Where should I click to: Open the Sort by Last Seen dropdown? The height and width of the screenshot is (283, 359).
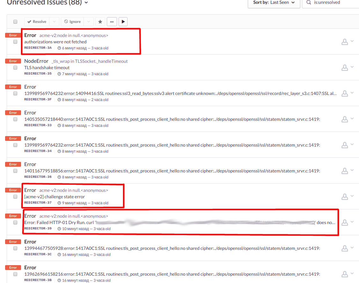pos(274,3)
